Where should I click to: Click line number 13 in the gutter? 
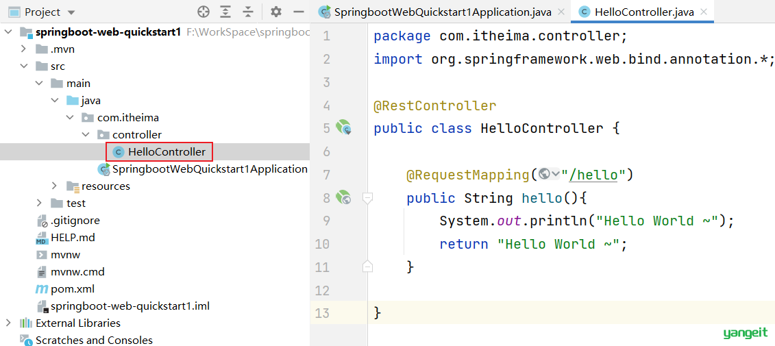click(x=322, y=313)
